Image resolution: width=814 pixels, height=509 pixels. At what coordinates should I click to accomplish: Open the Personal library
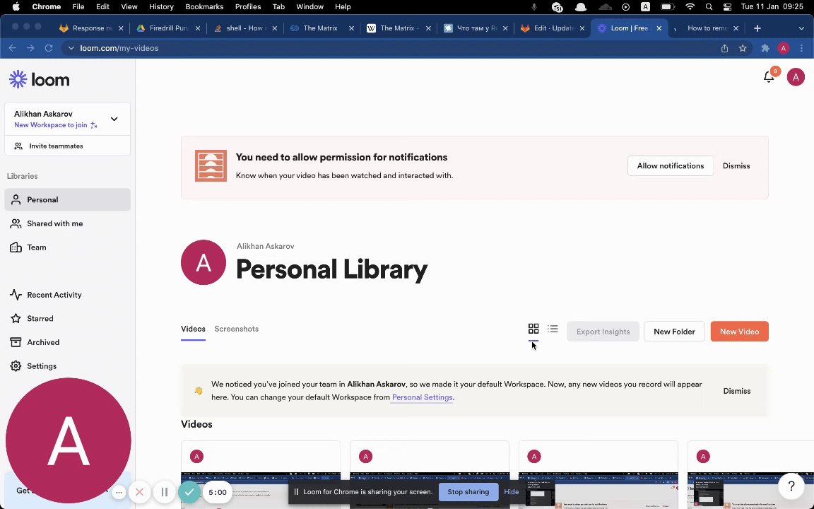click(68, 199)
